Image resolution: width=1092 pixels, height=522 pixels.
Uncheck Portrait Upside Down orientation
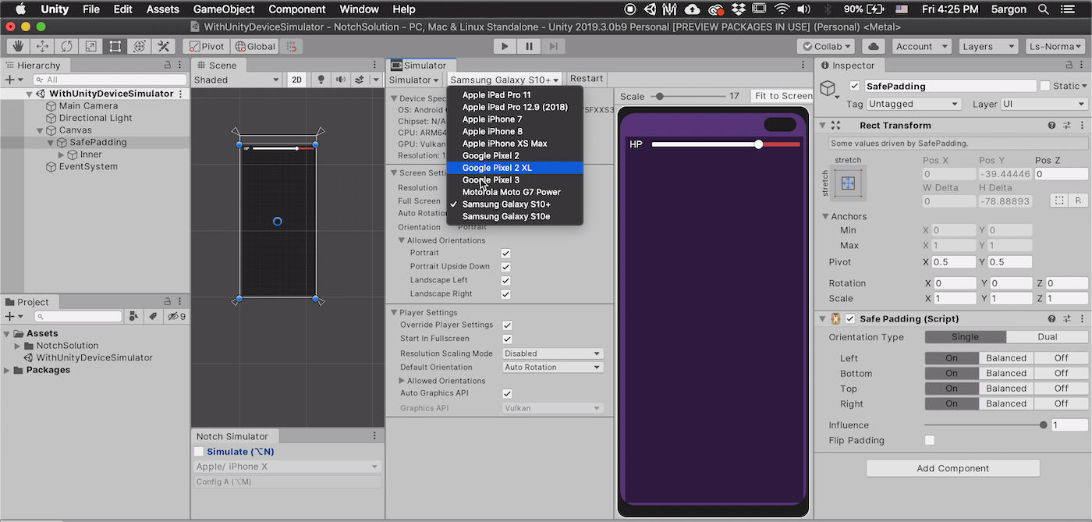click(x=505, y=267)
